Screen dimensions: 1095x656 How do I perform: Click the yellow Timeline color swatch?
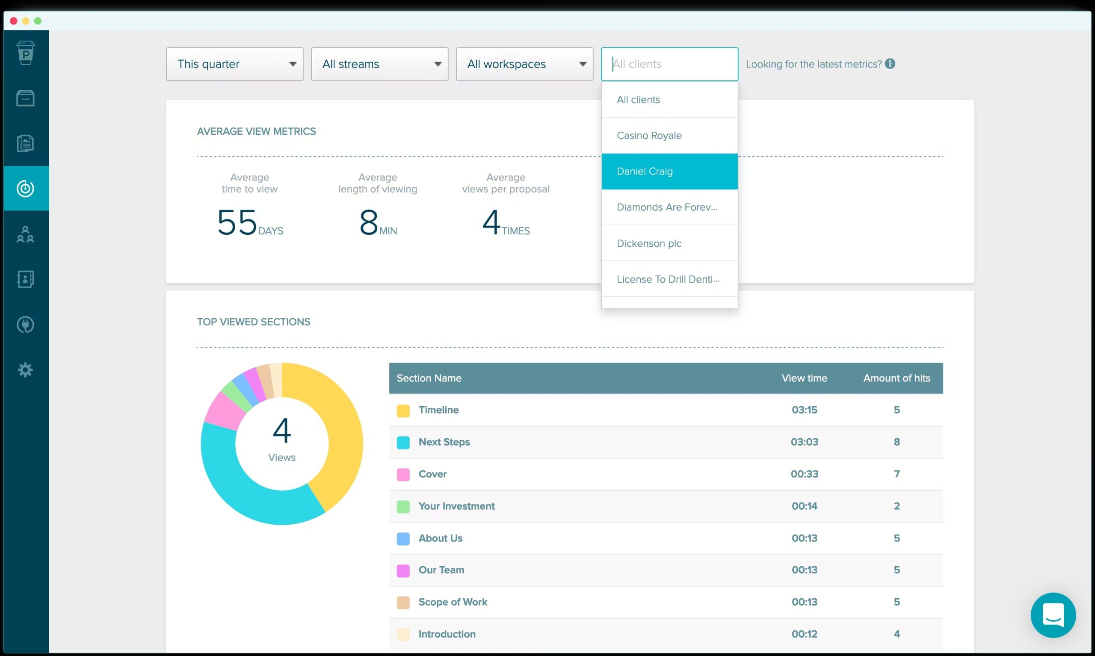click(403, 411)
